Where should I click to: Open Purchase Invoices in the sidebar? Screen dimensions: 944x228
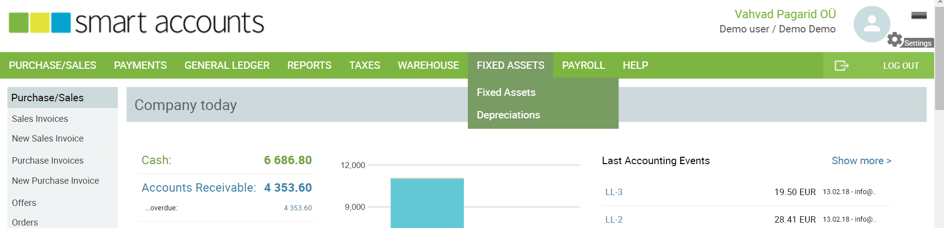pos(48,161)
